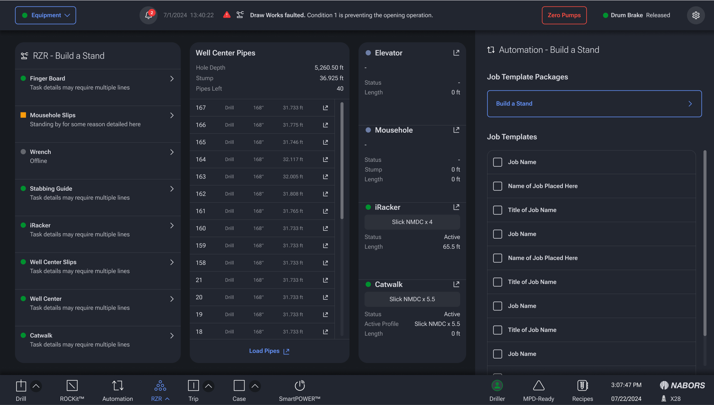Click the Drum Brake Released status
Screen dimensions: 714x405
(636, 15)
